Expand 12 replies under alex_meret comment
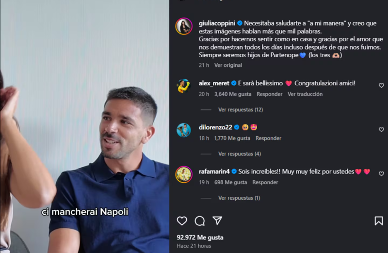This screenshot has height=253, width=388. coord(240,110)
